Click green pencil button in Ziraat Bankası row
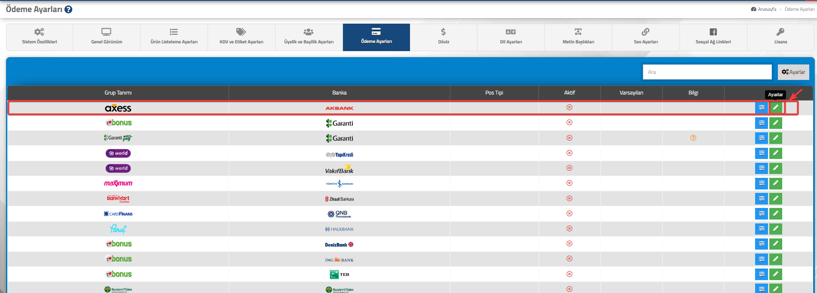817x293 pixels. pos(776,198)
